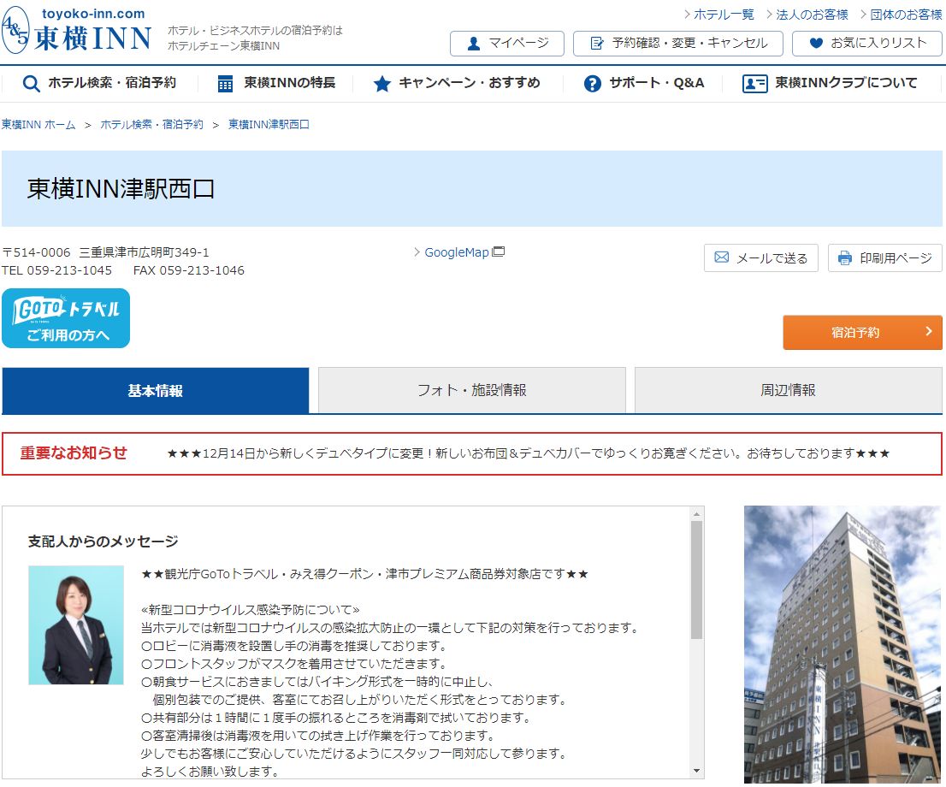
Task: Open 印刷用ページ button
Action: pos(884,257)
